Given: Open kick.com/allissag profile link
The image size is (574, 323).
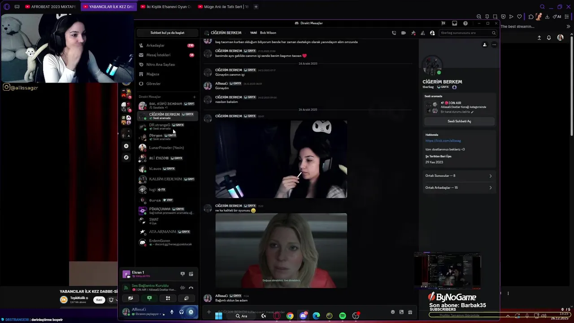Looking at the screenshot, I should pyautogui.click(x=443, y=141).
